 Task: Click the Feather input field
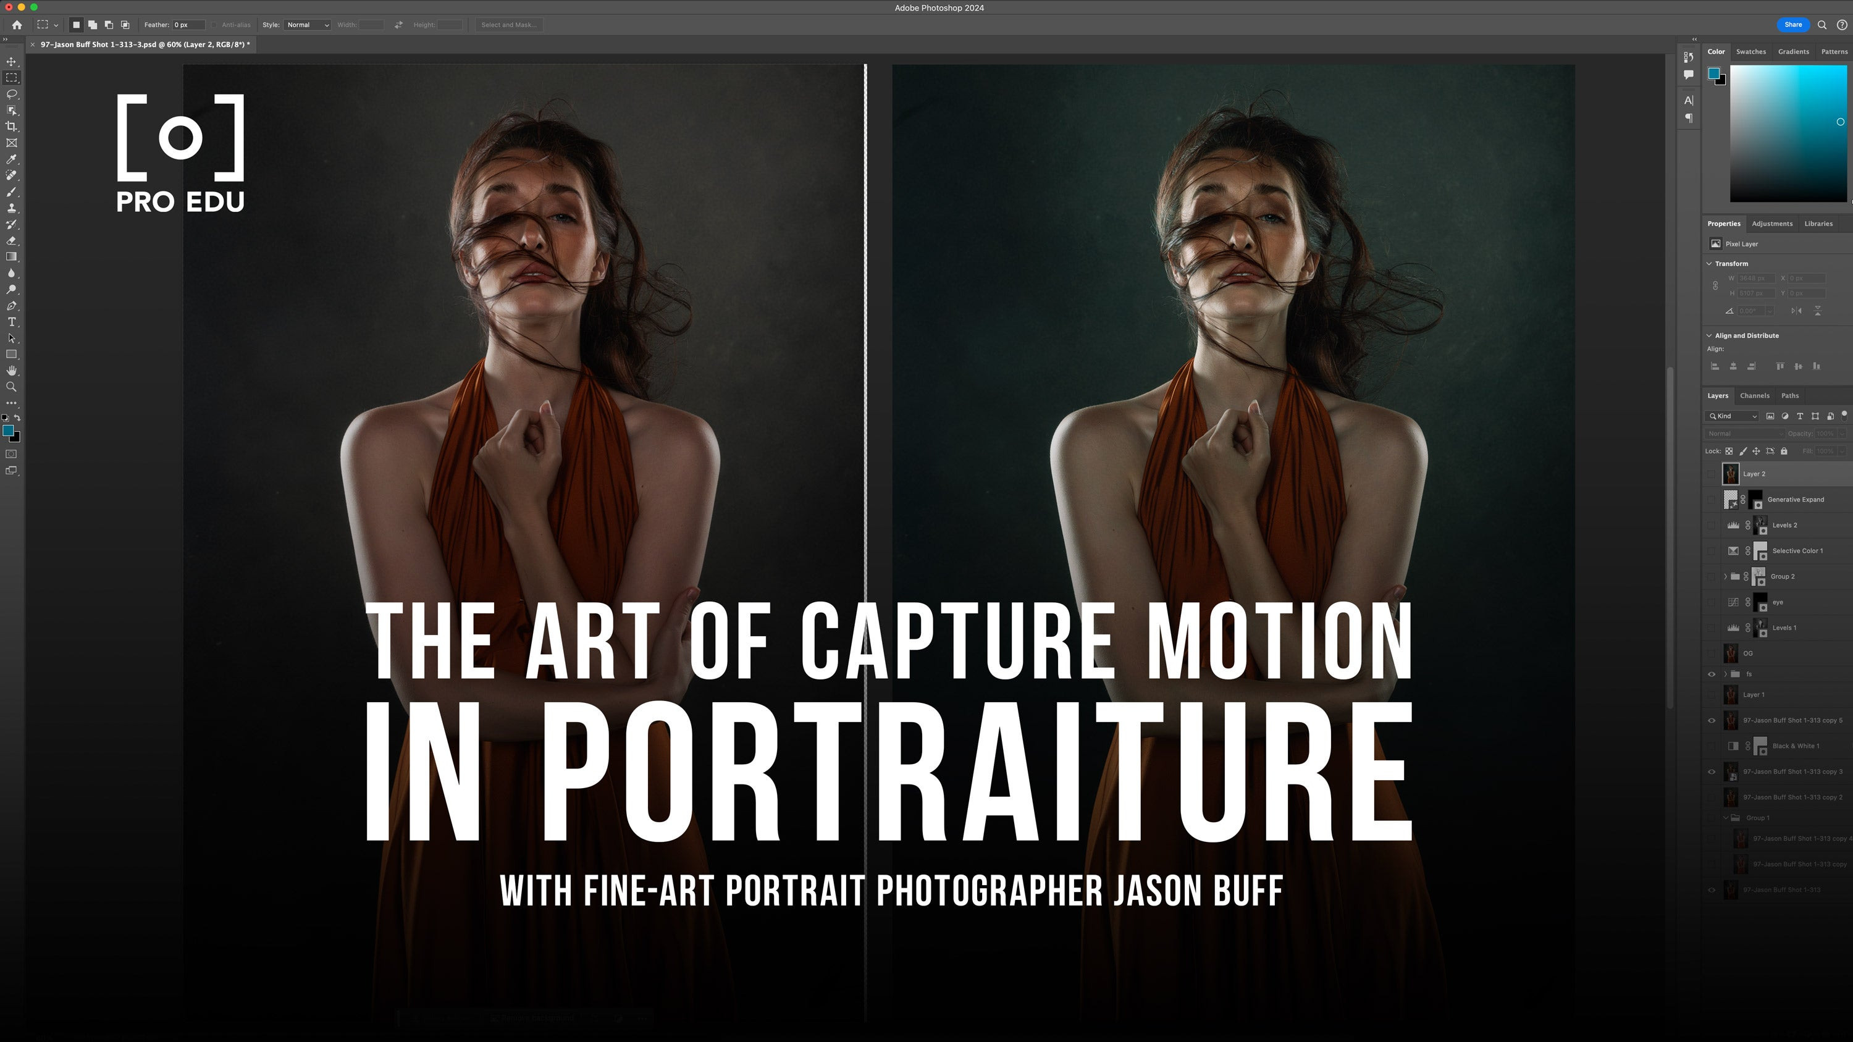pyautogui.click(x=188, y=25)
